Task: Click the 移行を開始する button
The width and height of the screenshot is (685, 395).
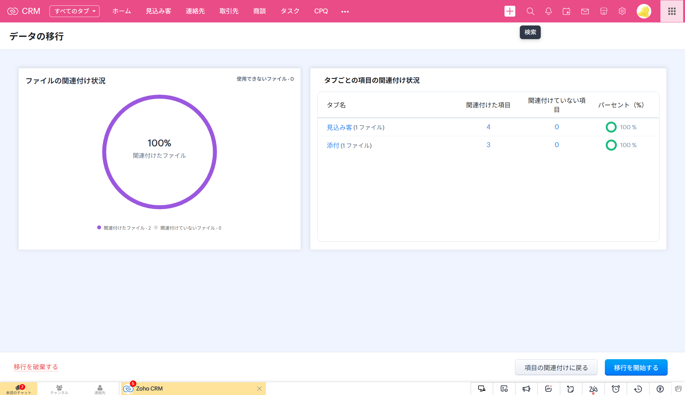Action: [x=636, y=367]
